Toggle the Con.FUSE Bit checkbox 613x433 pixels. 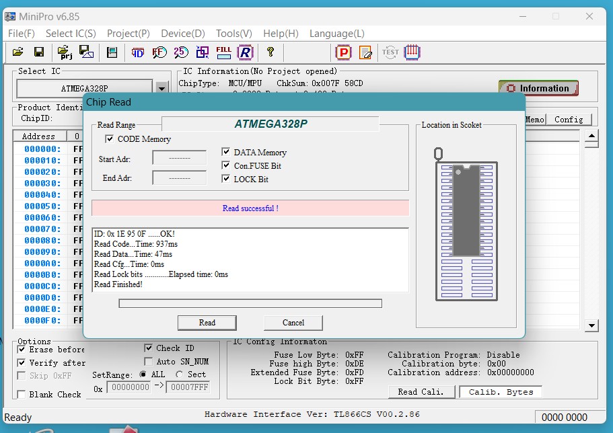225,165
